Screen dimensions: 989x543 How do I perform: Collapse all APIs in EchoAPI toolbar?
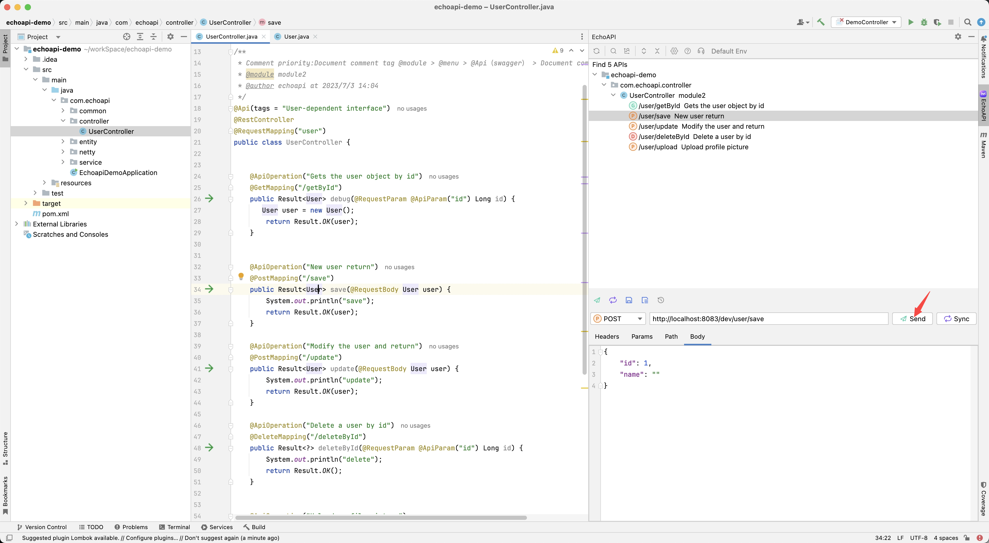(657, 51)
